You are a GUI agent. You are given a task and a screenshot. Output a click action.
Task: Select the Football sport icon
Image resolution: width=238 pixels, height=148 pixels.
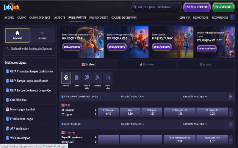click(66, 78)
